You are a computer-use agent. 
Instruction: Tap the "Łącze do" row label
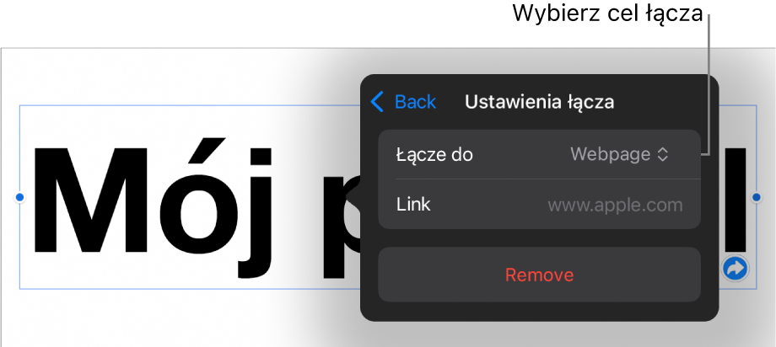click(434, 155)
